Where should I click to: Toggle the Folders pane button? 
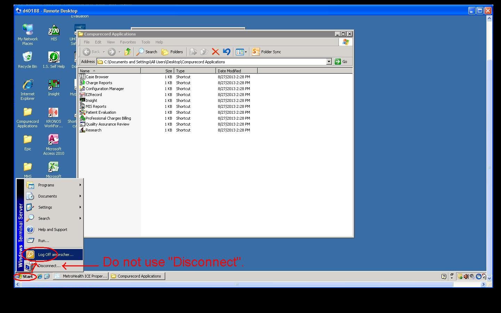click(x=173, y=52)
